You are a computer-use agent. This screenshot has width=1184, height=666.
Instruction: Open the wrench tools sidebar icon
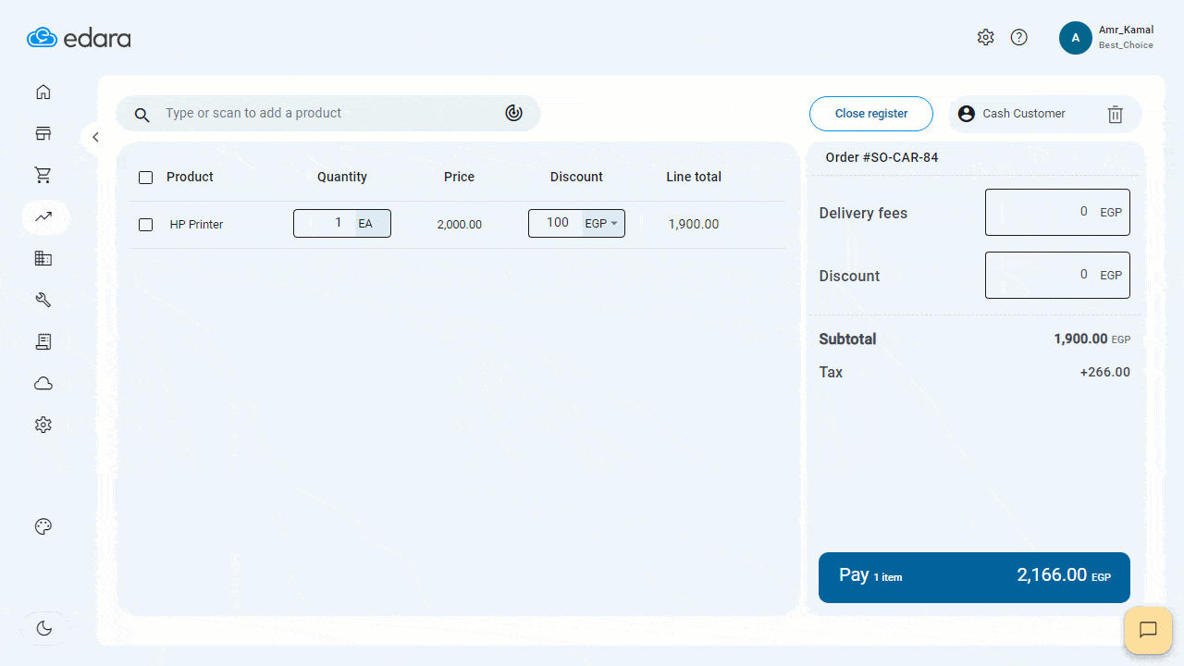(x=43, y=300)
